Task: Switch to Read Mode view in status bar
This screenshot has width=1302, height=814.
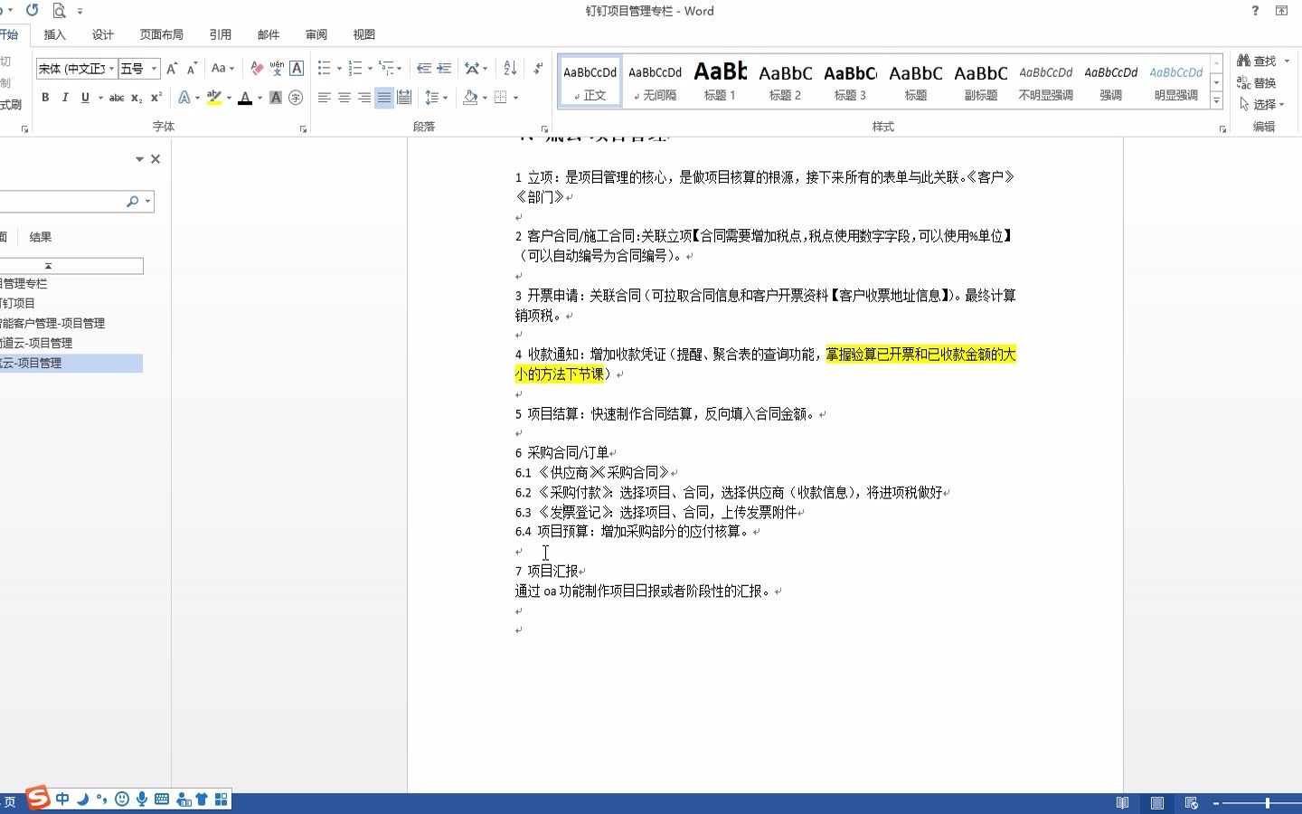Action: (1122, 803)
